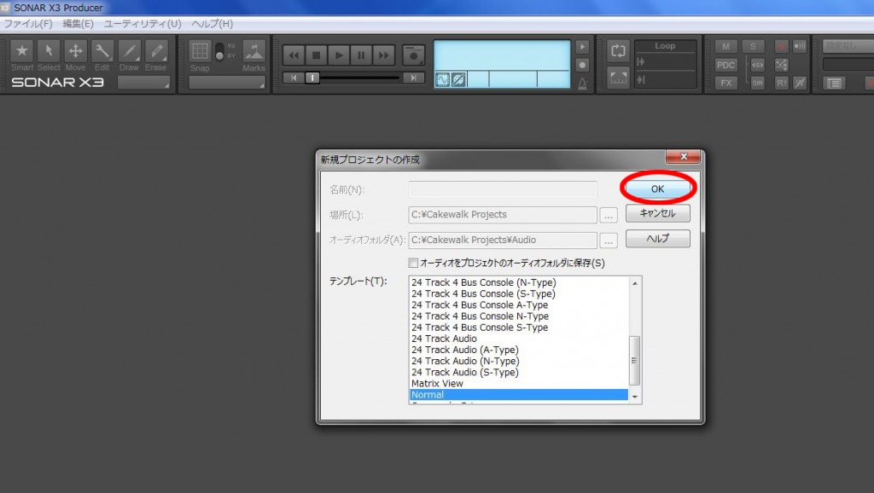This screenshot has height=493, width=874.
Task: Switch to the Draw tool
Action: click(129, 51)
